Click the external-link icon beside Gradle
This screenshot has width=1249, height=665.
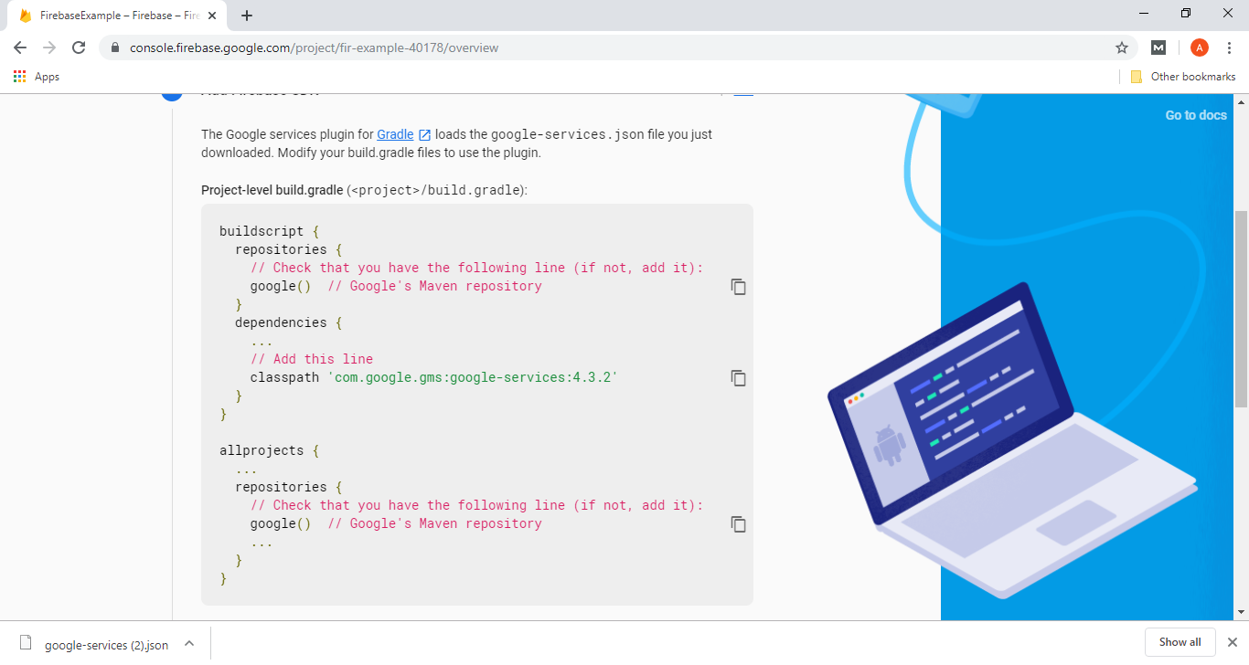click(x=424, y=135)
